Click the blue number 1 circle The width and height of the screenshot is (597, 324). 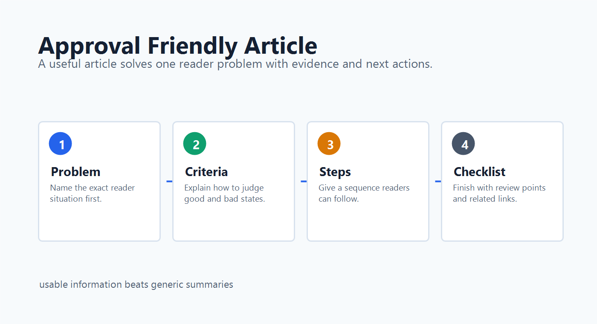pos(61,144)
